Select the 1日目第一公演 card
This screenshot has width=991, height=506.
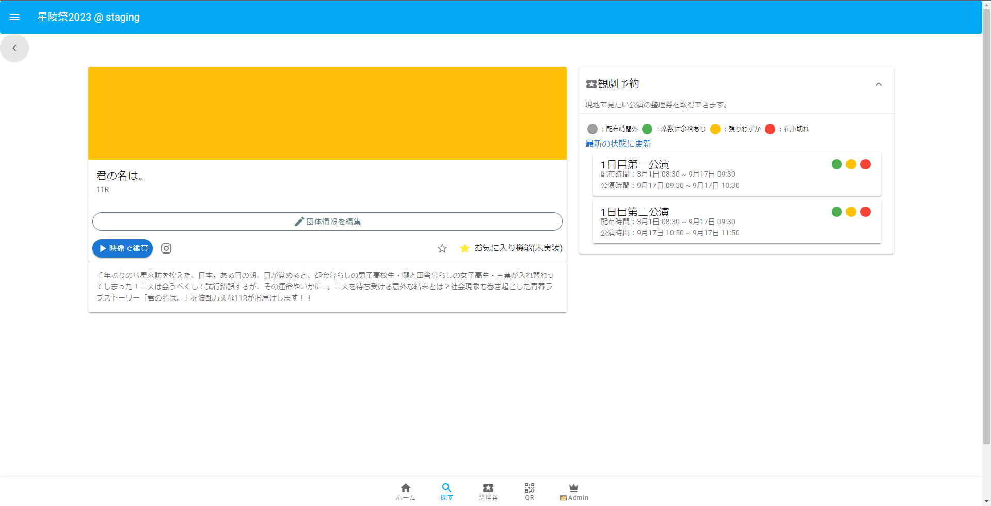tap(737, 174)
